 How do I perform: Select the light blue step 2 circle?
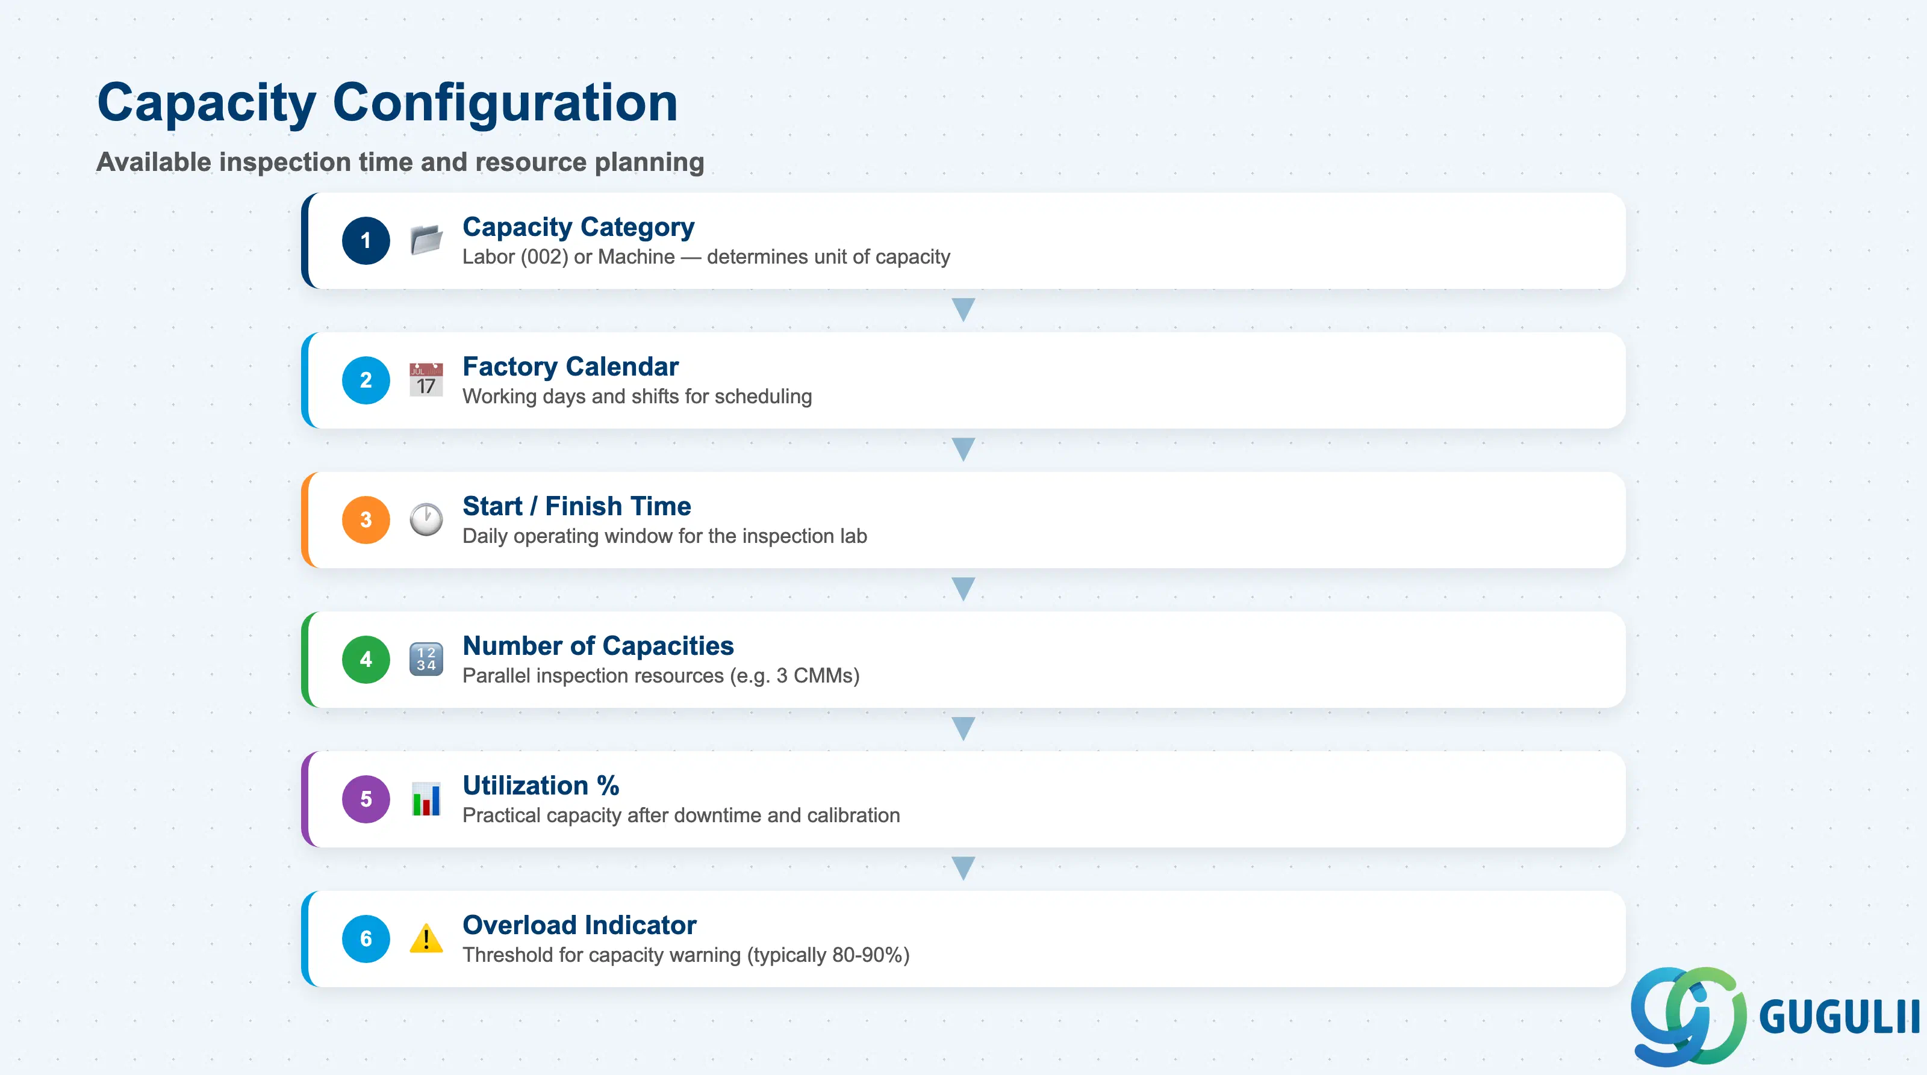point(366,380)
